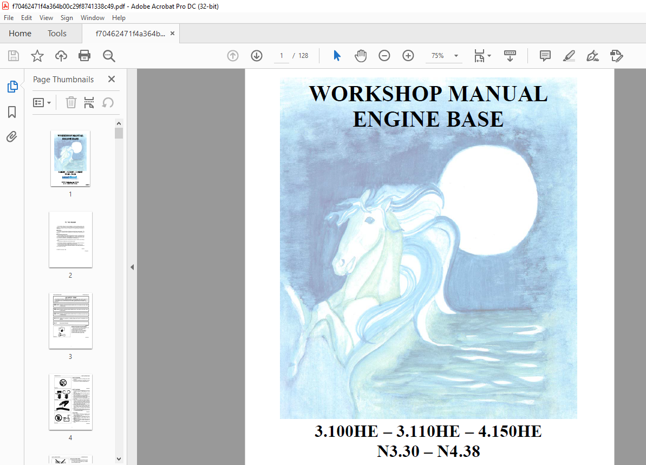Click the 75% zoom value field
Image resolution: width=646 pixels, height=465 pixels.
438,56
